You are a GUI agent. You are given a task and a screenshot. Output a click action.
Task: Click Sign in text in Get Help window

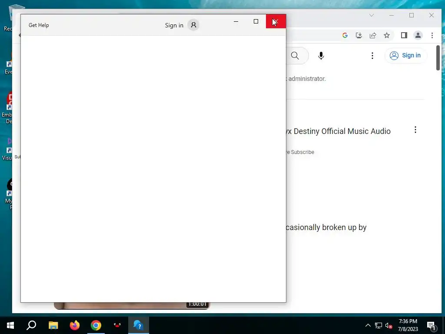(x=174, y=25)
